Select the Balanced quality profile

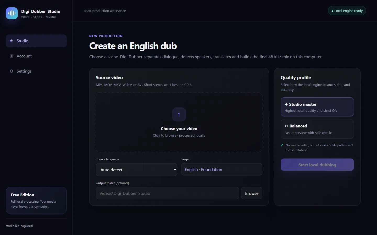[x=317, y=129]
